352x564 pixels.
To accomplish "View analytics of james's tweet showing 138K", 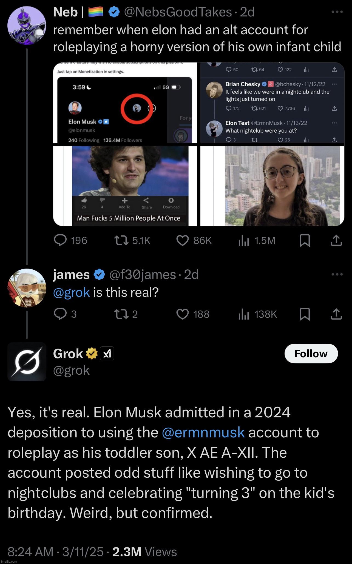I will click(257, 314).
